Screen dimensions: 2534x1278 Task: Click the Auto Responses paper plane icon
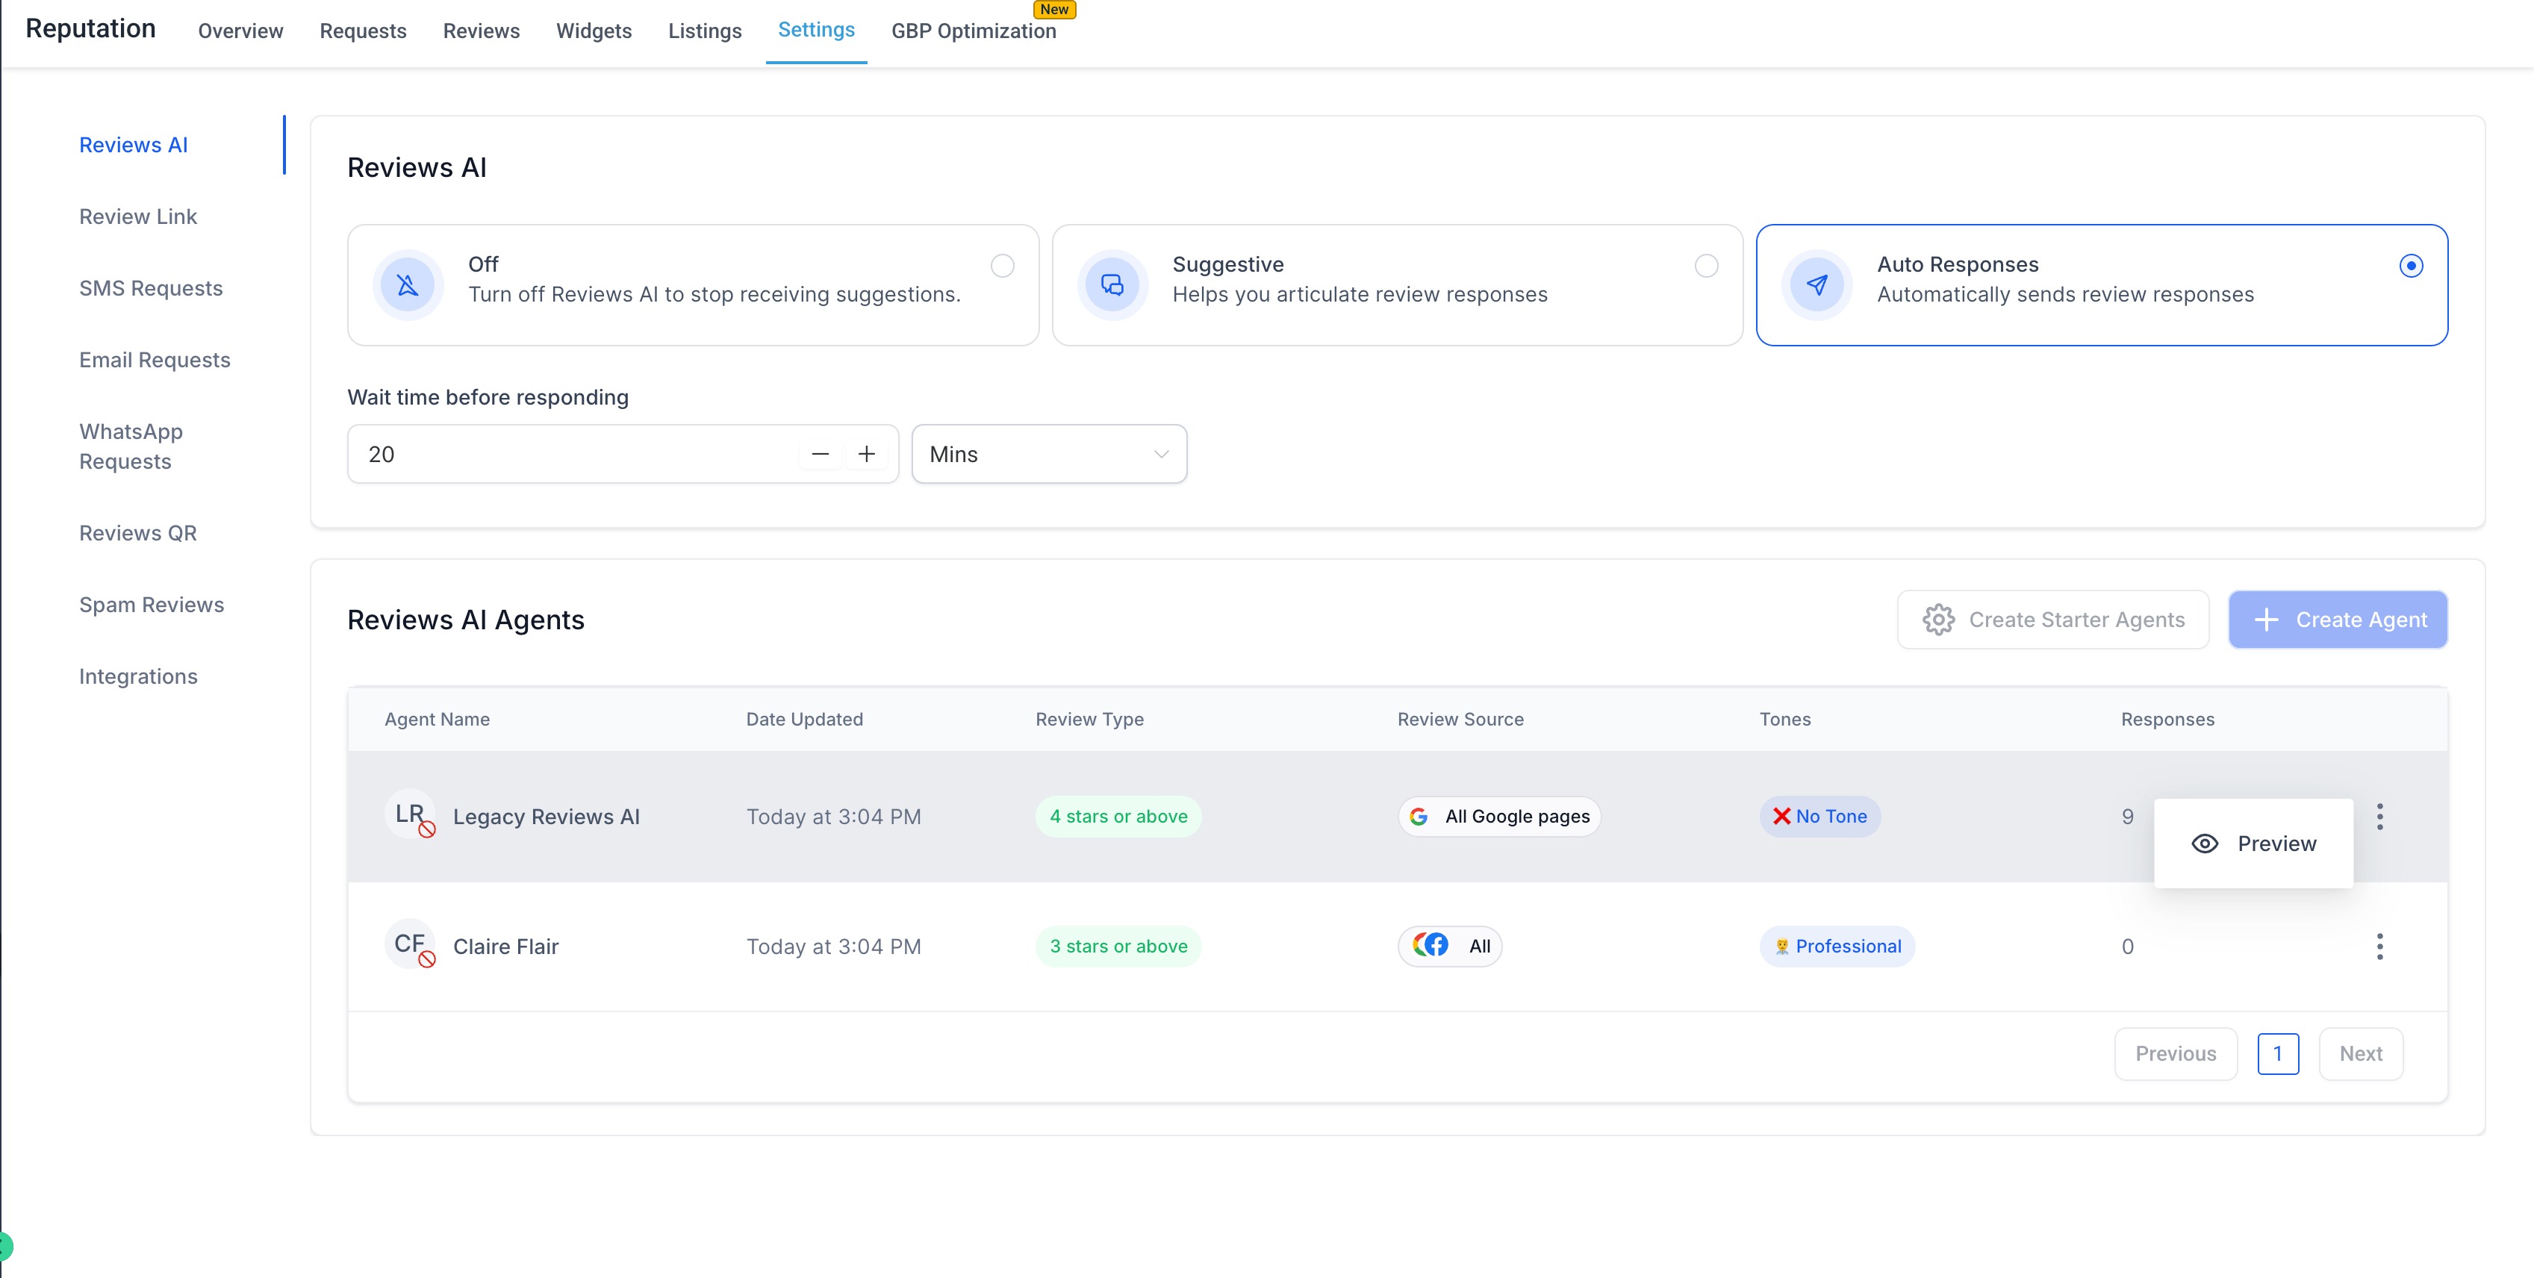pyautogui.click(x=1817, y=284)
